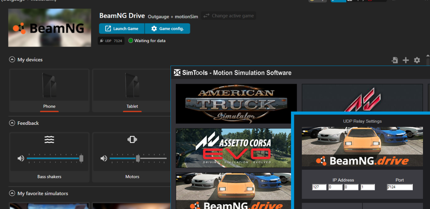Adjust the Motors volume slider
430x209 pixels.
(138, 159)
